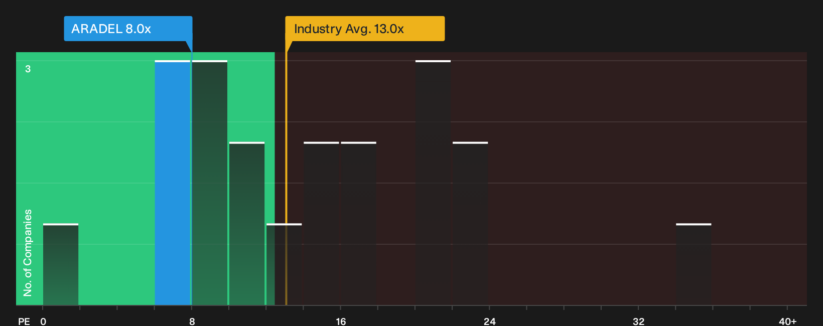Screen dimensions: 823x326
Task: Click the x-axis label 0
Action: click(43, 321)
